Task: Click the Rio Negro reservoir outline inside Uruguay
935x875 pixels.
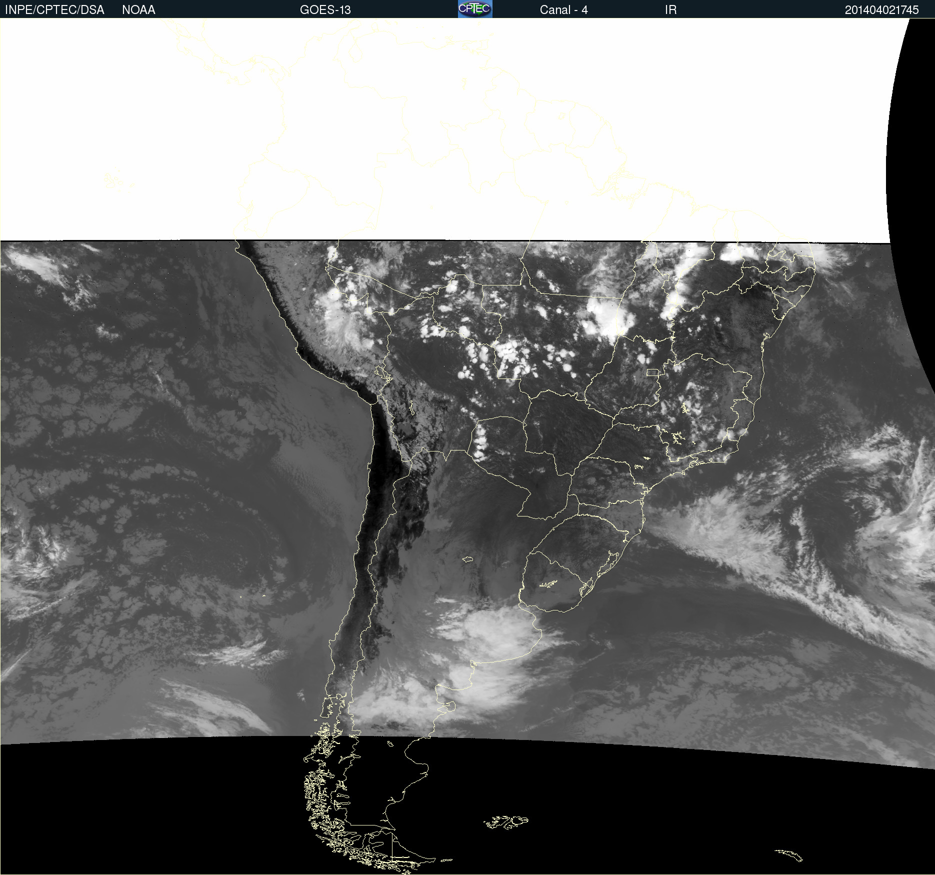Action: (x=548, y=583)
